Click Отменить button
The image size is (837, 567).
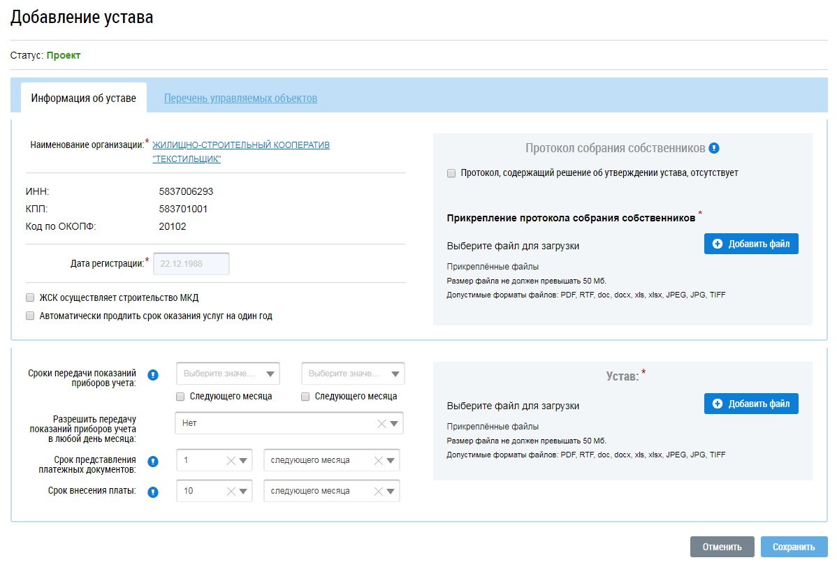[722, 547]
